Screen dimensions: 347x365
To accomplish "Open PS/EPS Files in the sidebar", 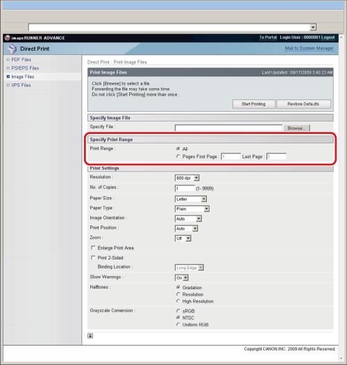I will point(25,68).
